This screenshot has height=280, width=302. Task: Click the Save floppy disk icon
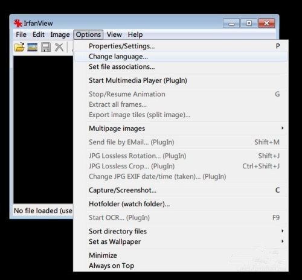(46, 47)
